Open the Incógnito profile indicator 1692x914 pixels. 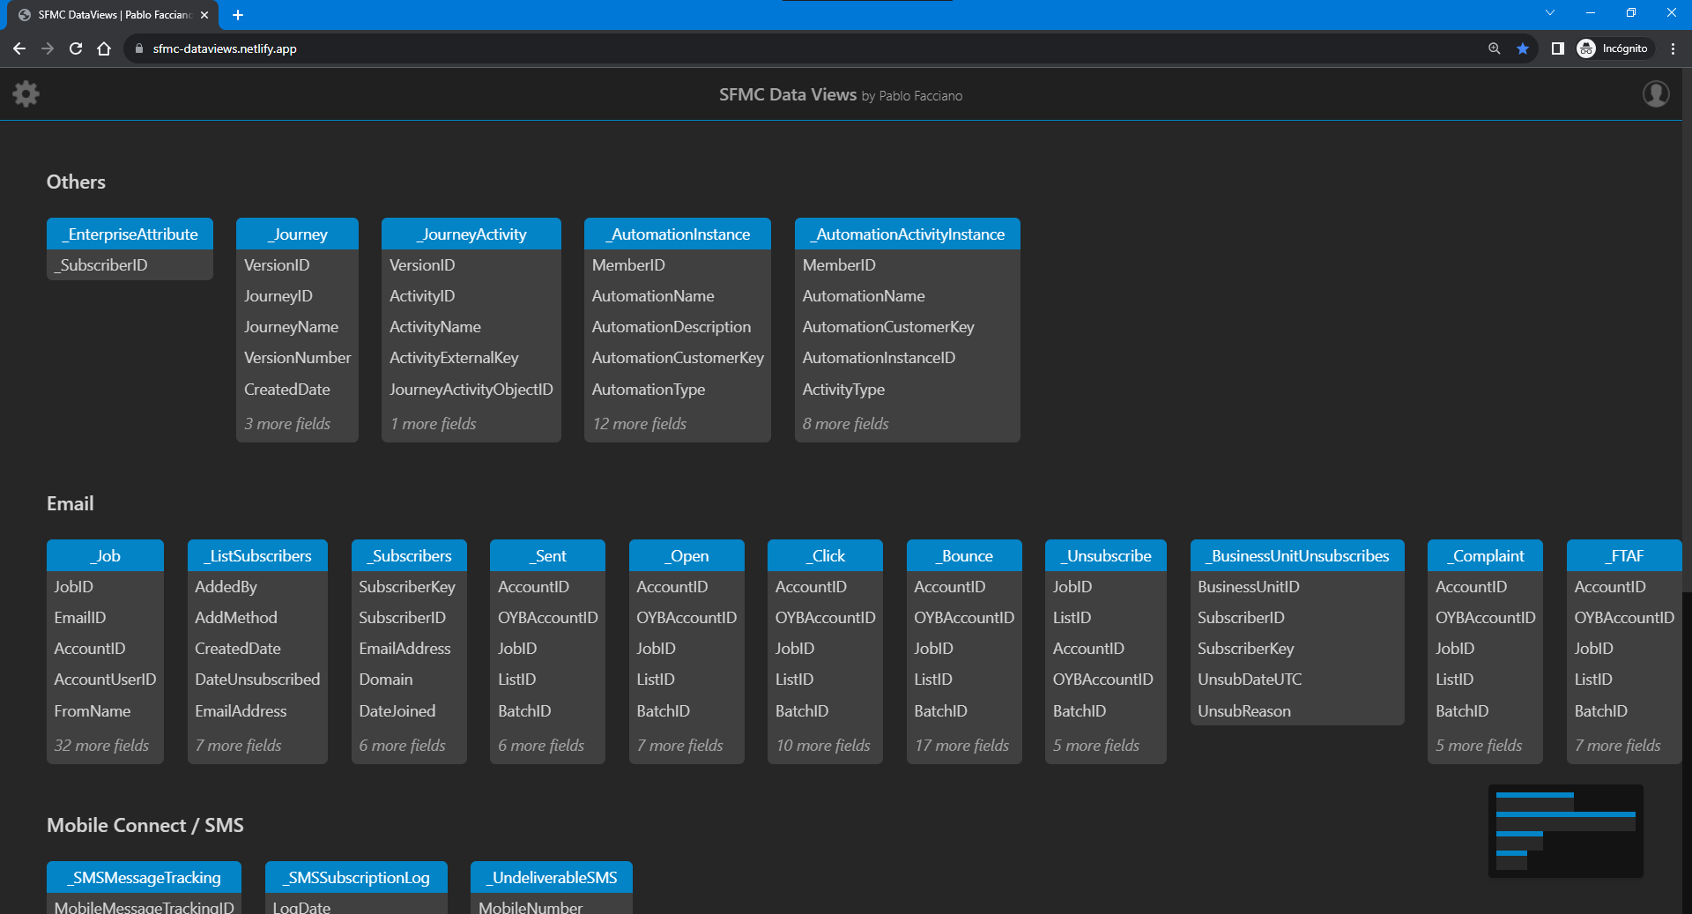point(1613,48)
